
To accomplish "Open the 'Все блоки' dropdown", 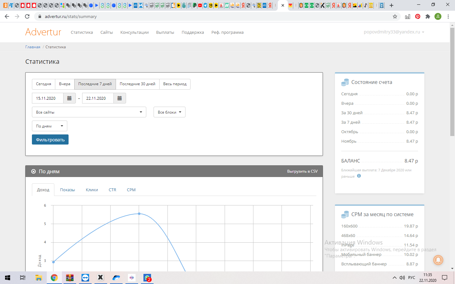I will tap(169, 112).
